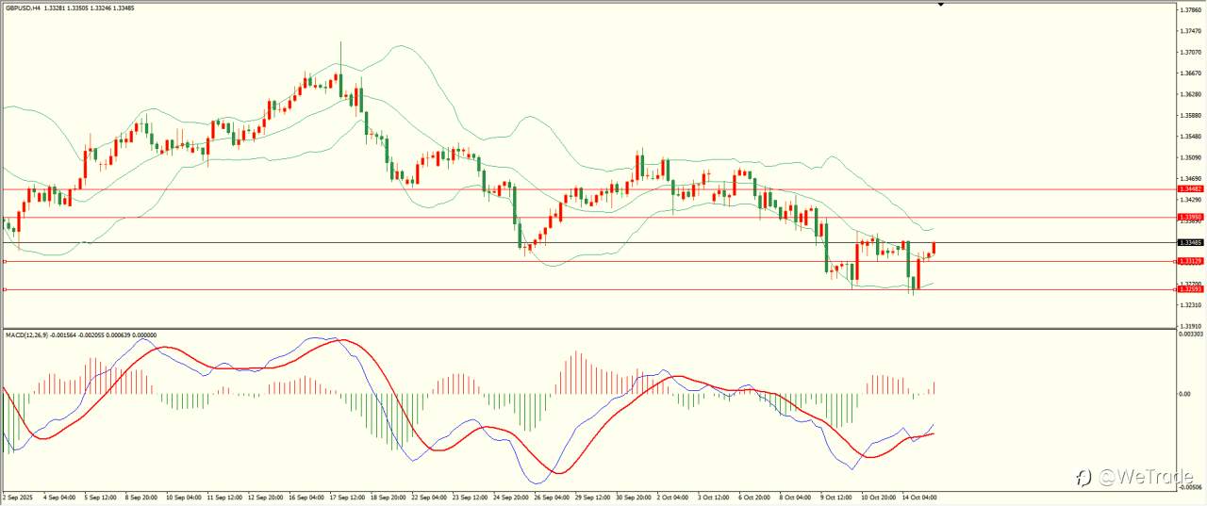Click the 11 Sep 12:00 time label
Image resolution: width=1207 pixels, height=506 pixels.
coord(224,496)
